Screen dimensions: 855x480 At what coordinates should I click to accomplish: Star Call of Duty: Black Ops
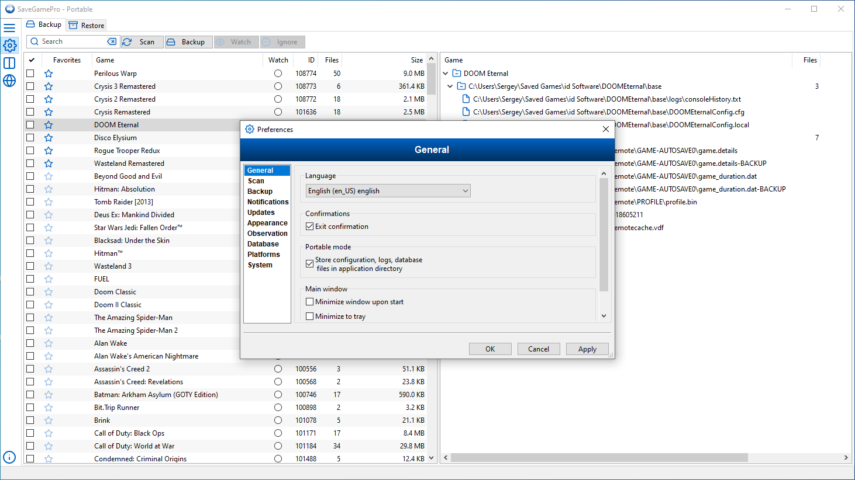[49, 433]
